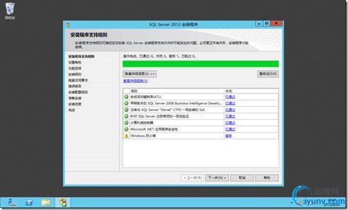Viewport: 348px width, 210px height.
Task: Select rule row 计算机域控制器
Action: tap(200, 123)
